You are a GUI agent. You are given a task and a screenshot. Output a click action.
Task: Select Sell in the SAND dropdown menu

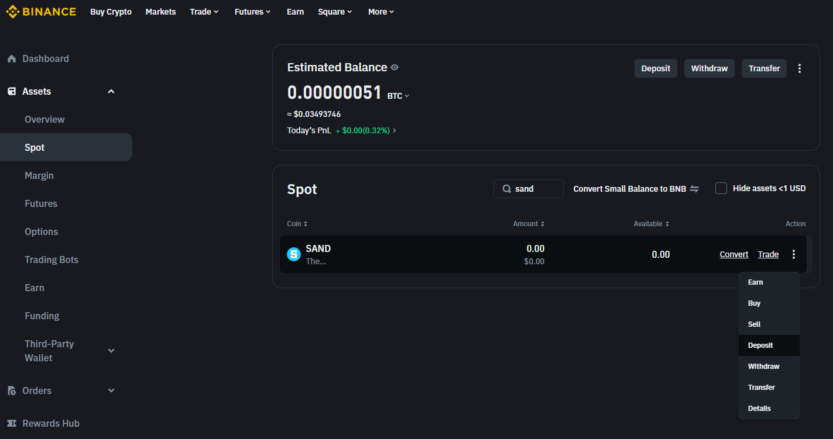coord(769,324)
